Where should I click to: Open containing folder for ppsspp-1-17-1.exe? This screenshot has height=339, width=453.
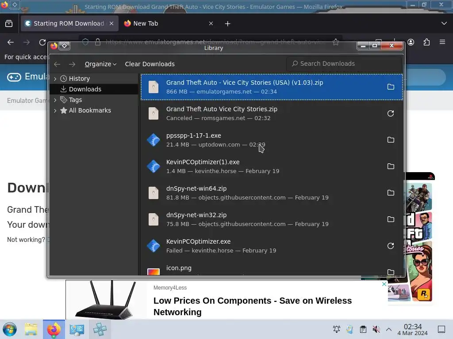pyautogui.click(x=391, y=140)
